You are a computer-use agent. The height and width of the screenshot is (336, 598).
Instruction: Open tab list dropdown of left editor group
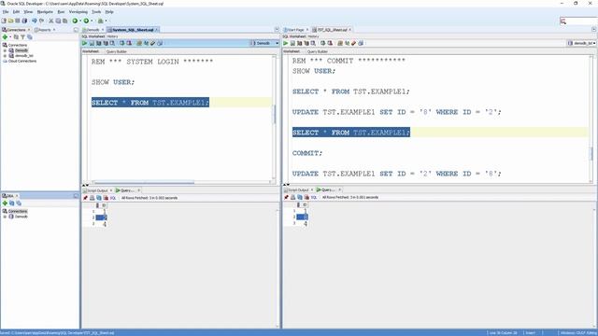pos(277,29)
